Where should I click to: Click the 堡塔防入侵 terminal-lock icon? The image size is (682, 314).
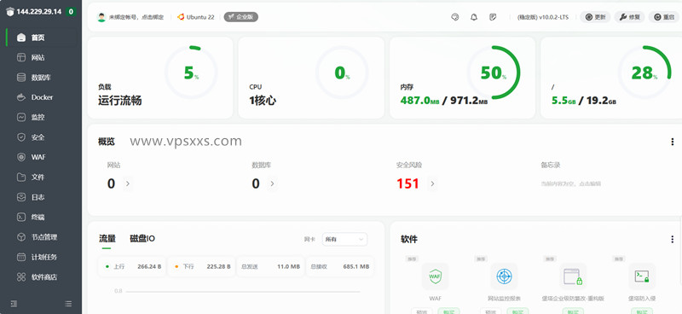click(x=642, y=276)
